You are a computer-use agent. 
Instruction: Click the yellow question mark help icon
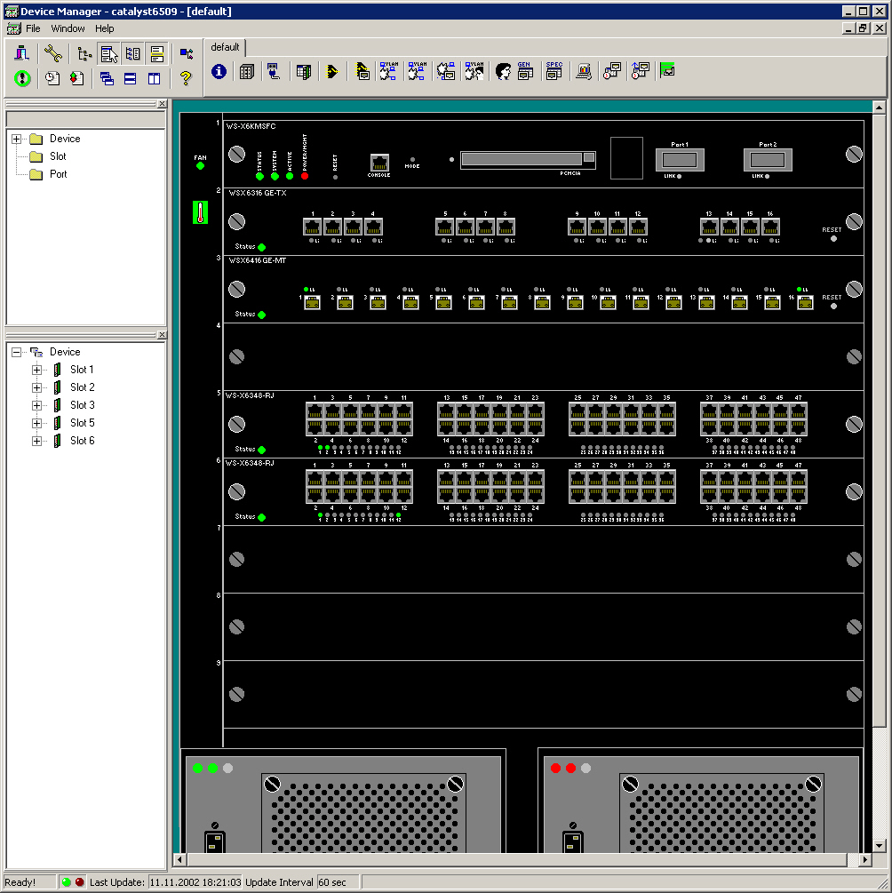point(185,78)
